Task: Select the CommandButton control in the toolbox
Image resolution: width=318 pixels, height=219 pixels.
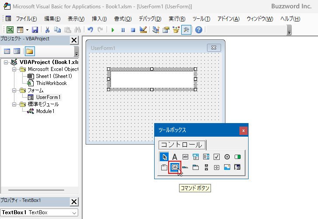Action: [x=175, y=167]
